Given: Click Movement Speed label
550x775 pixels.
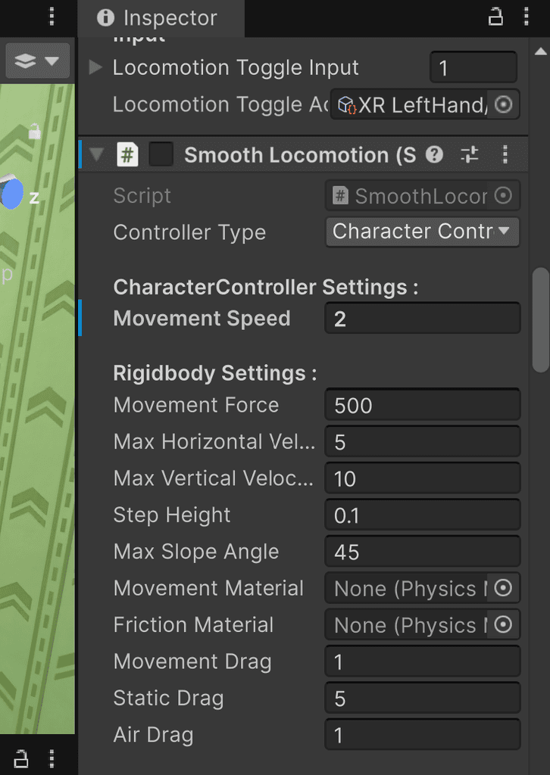Looking at the screenshot, I should tap(202, 319).
